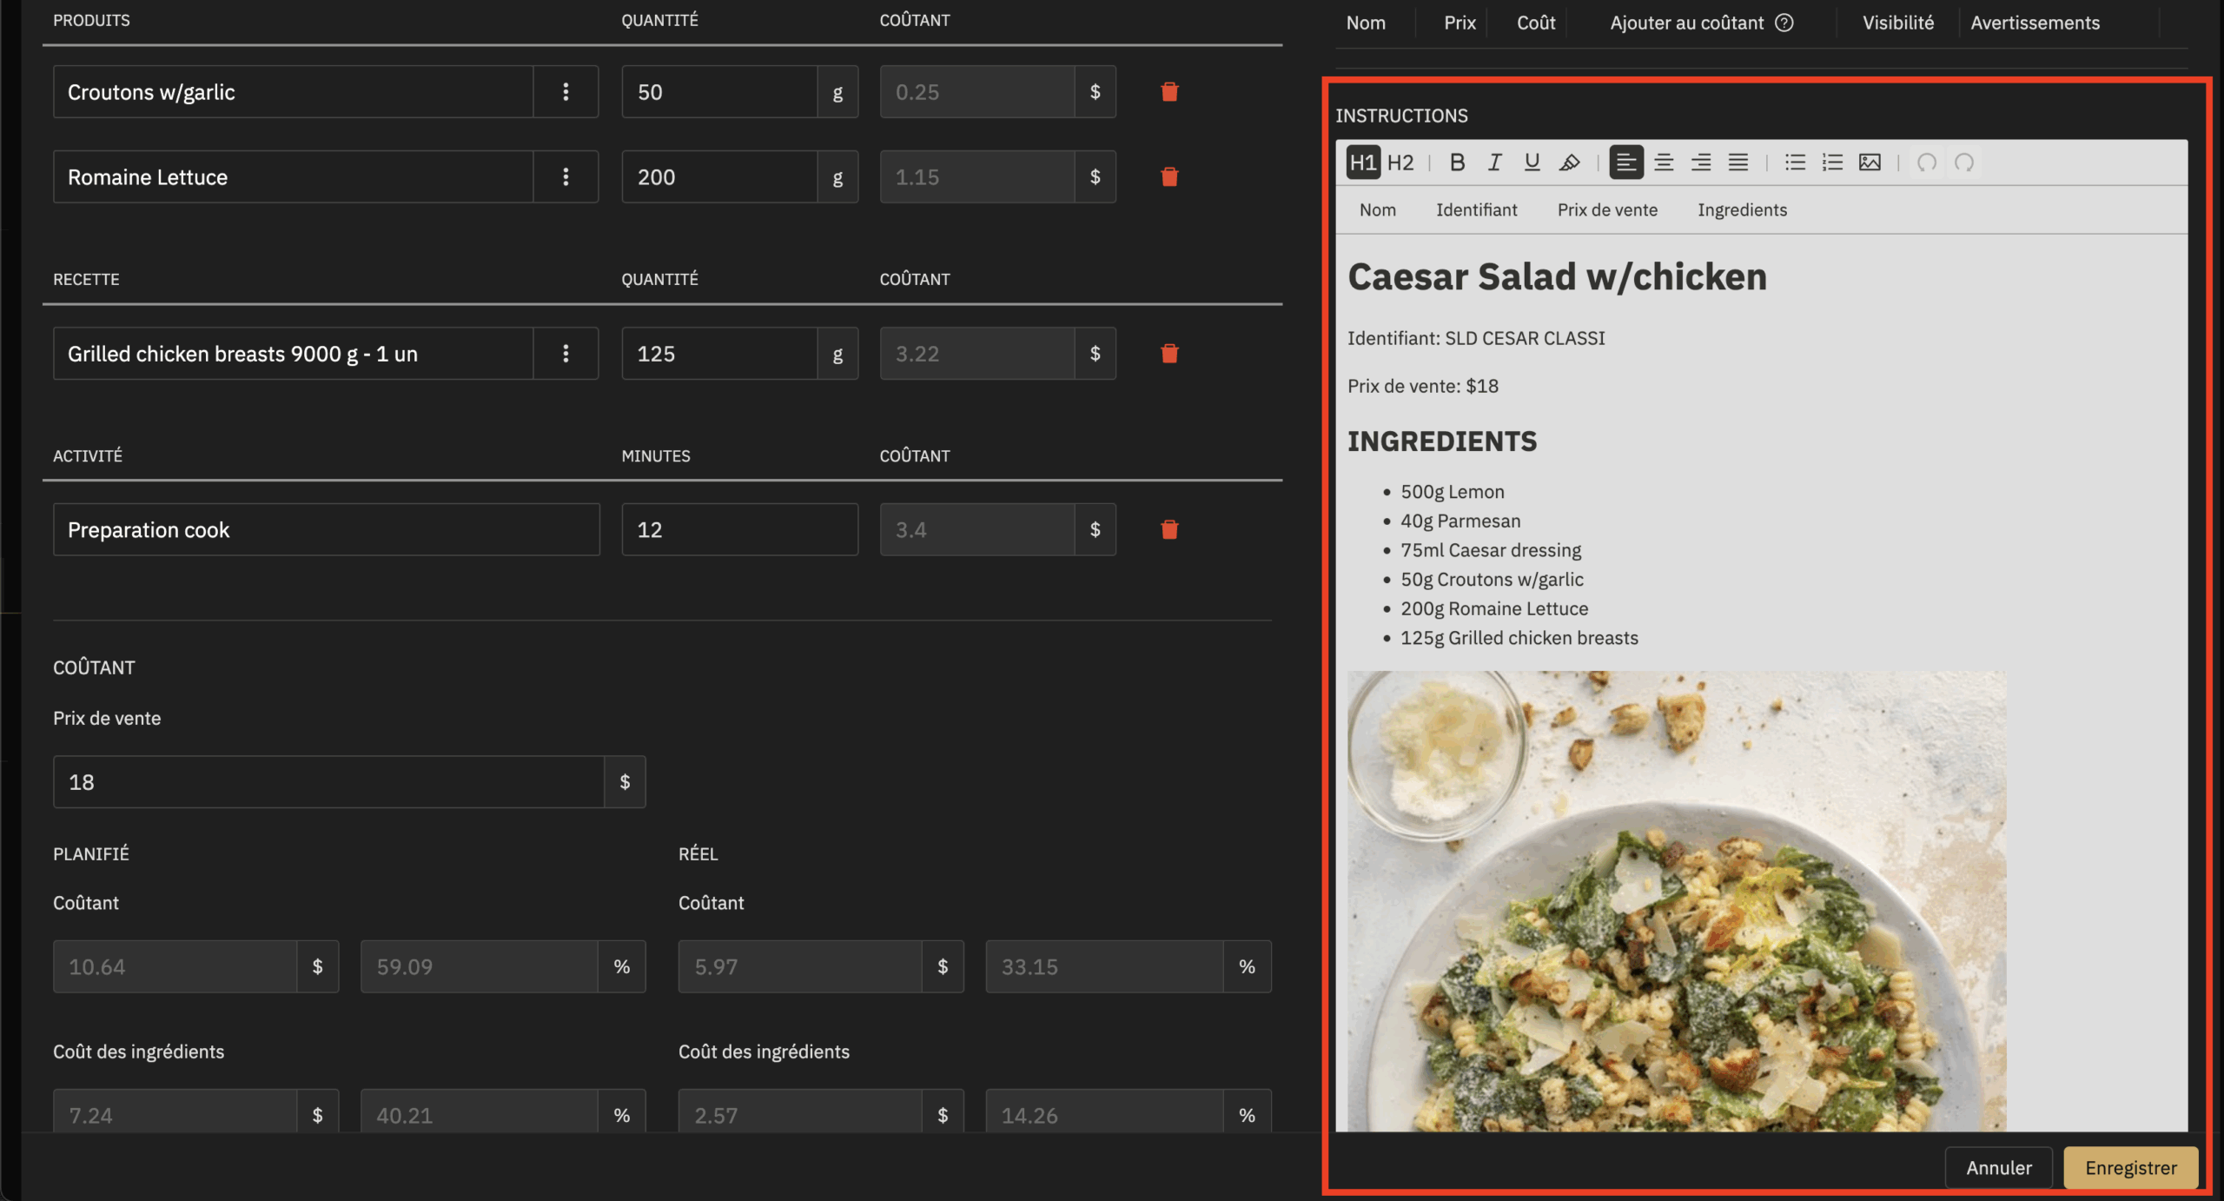The image size is (2224, 1201).
Task: Edit chicken quantity field showing 125
Action: coord(719,353)
